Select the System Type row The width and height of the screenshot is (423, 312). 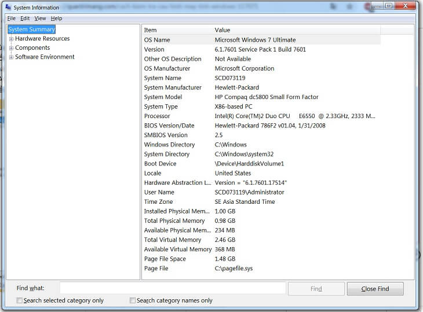point(262,107)
